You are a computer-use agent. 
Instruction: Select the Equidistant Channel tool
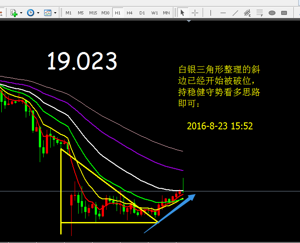point(248,13)
